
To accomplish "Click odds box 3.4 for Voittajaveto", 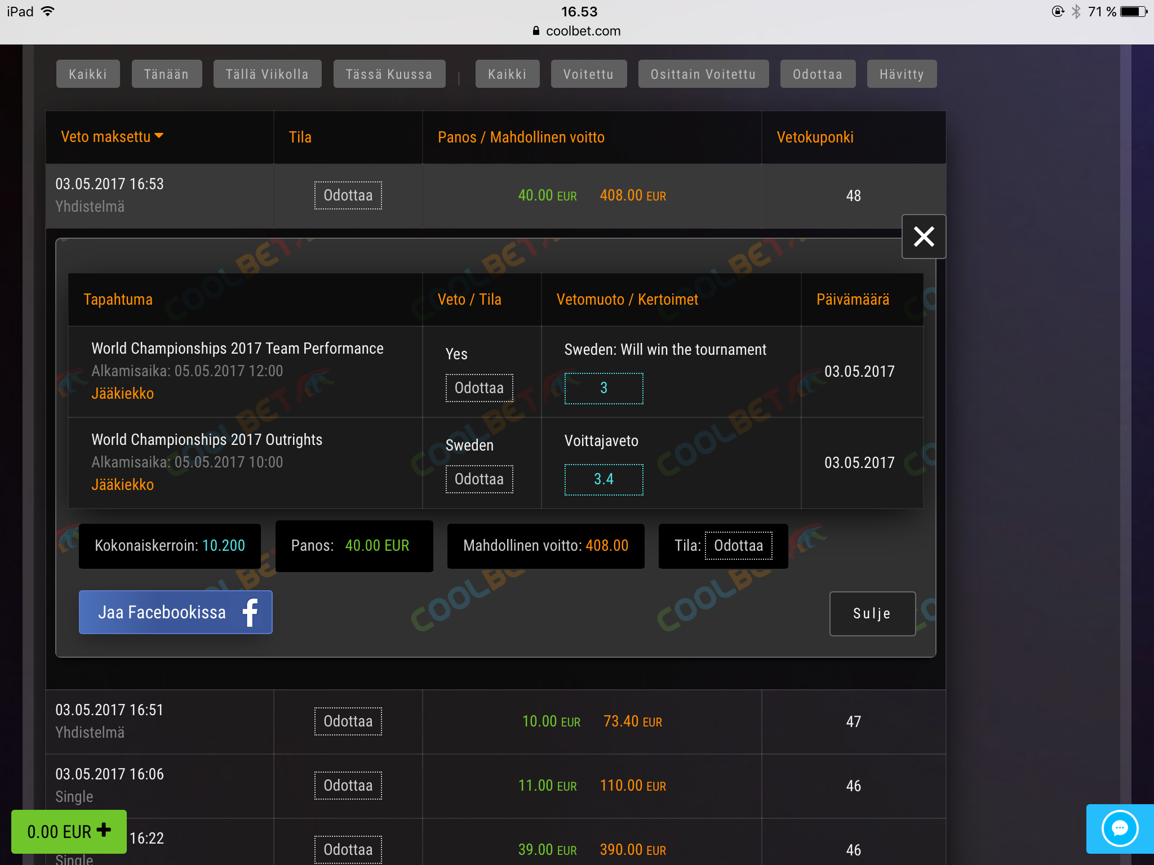I will pyautogui.click(x=603, y=479).
